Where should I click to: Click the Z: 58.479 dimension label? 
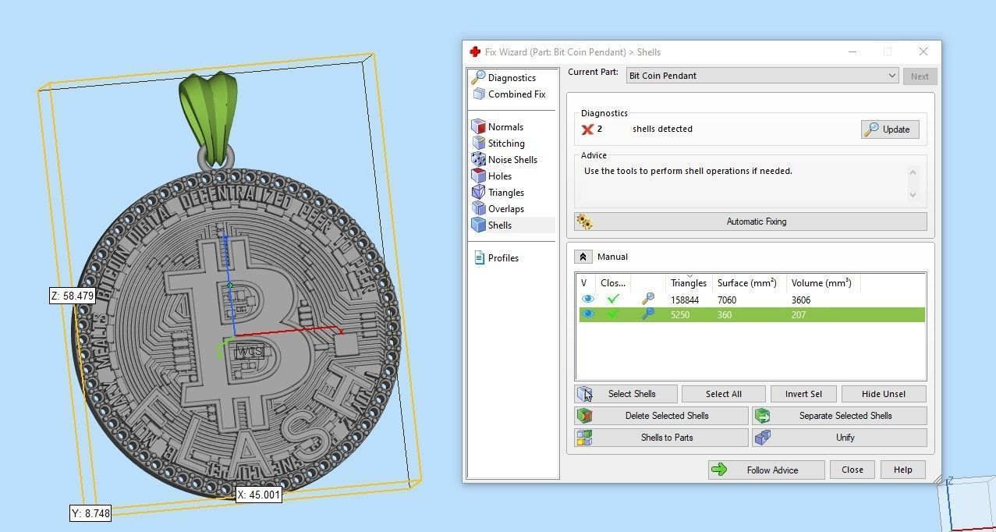(72, 296)
